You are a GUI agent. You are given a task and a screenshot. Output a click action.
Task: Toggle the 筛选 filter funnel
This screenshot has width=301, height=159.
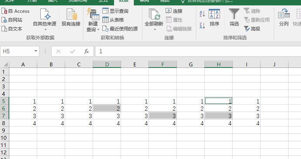click(x=234, y=18)
